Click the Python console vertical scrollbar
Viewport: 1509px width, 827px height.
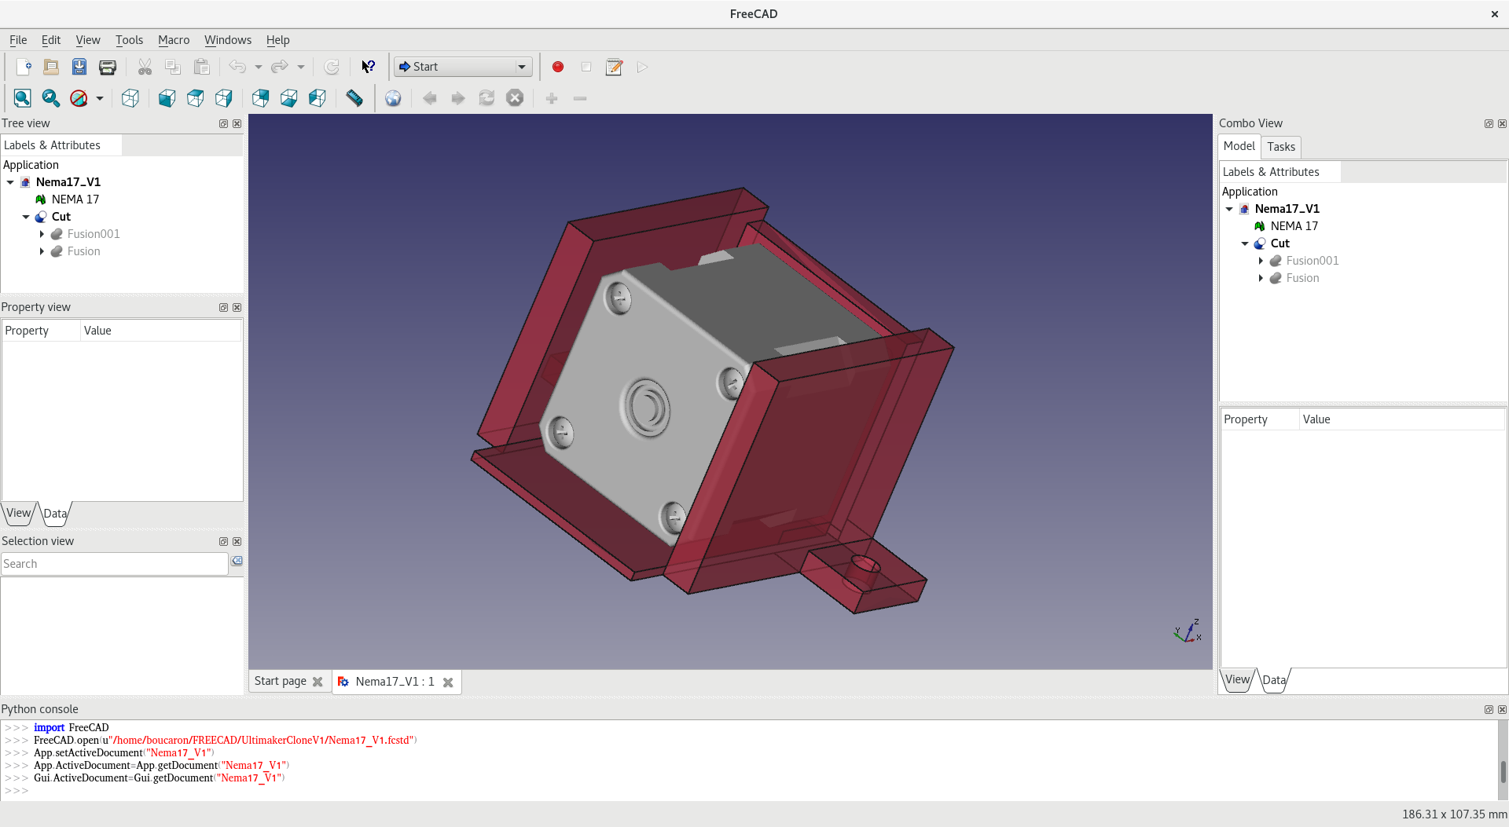point(1503,760)
